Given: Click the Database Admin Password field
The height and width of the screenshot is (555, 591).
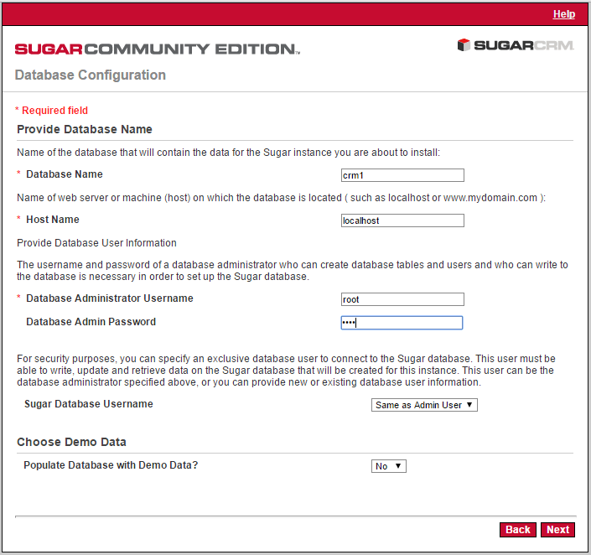Looking at the screenshot, I should tap(402, 323).
